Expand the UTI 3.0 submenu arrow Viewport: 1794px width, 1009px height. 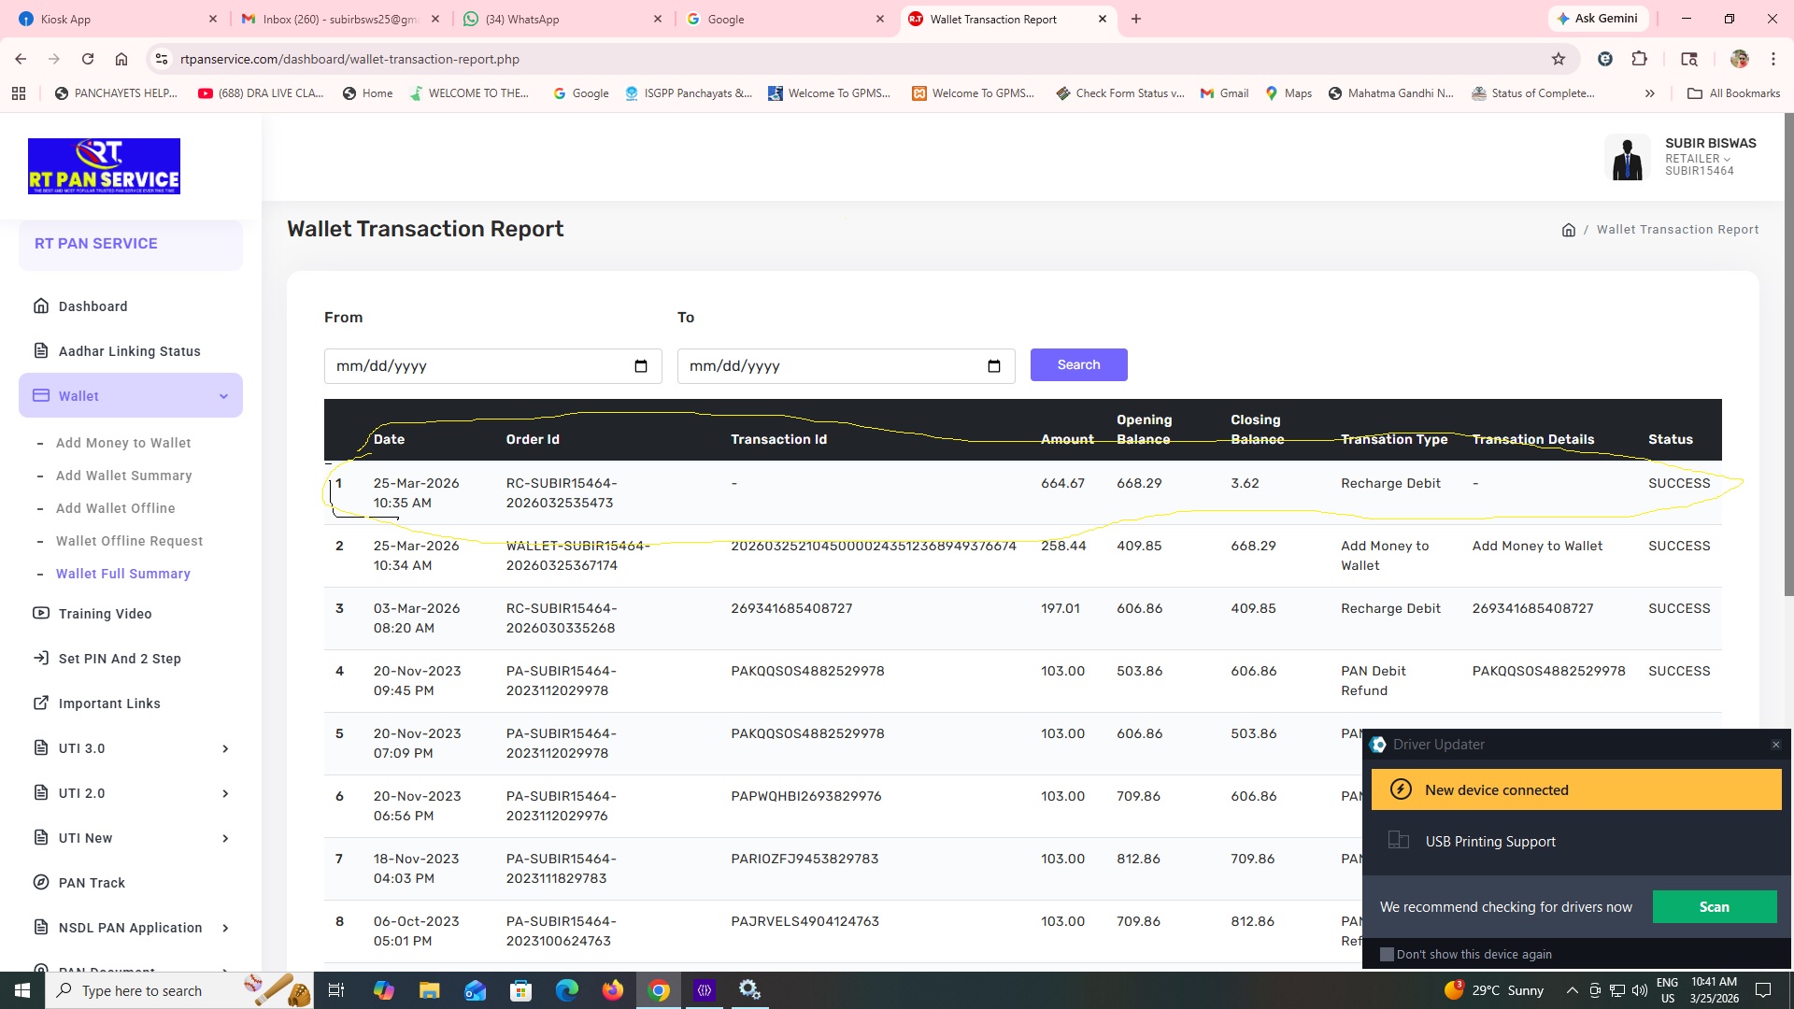[225, 748]
